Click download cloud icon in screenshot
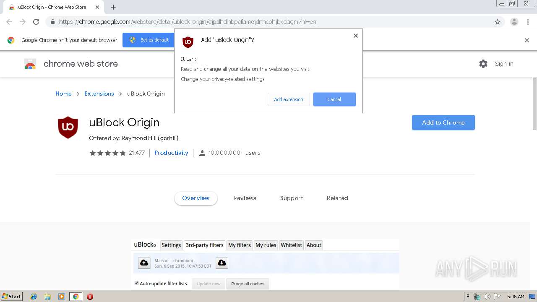 tap(222, 263)
